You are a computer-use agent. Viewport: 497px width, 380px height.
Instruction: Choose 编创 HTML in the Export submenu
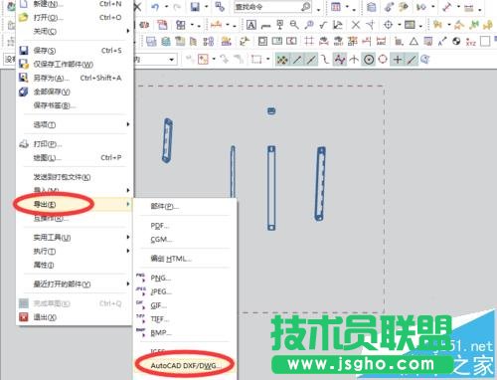point(185,259)
